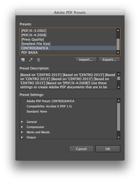Click the Export... button
This screenshot has height=182, width=140.
109,59
